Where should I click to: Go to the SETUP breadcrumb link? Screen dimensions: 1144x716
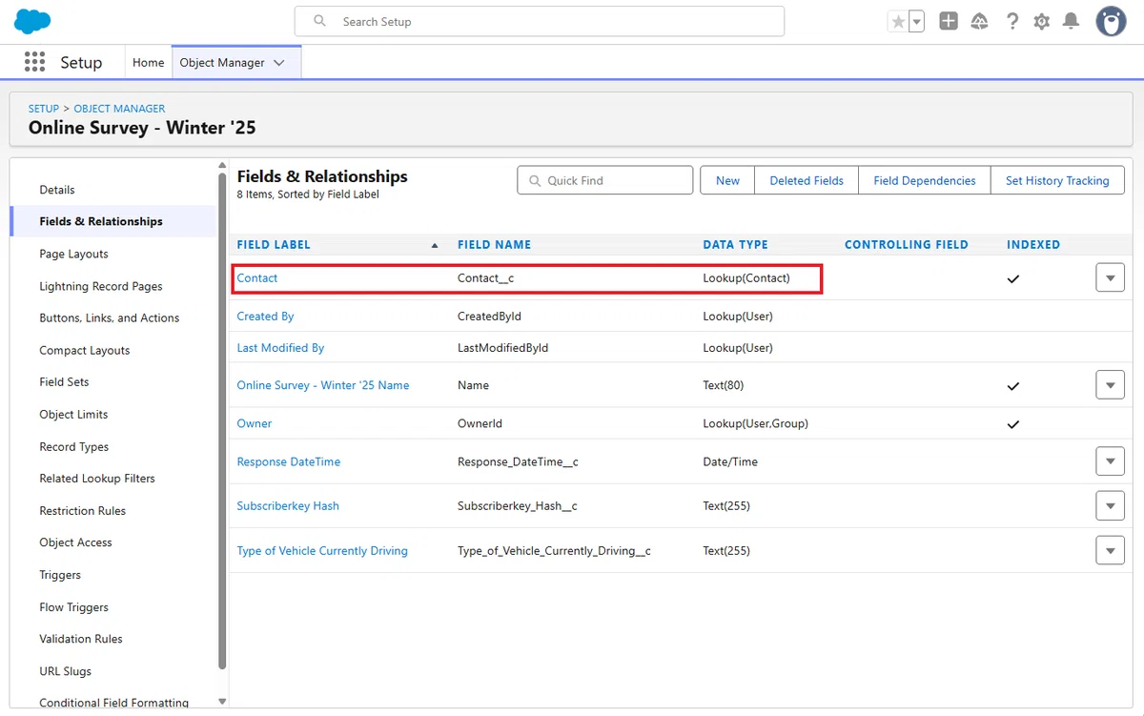coord(44,109)
